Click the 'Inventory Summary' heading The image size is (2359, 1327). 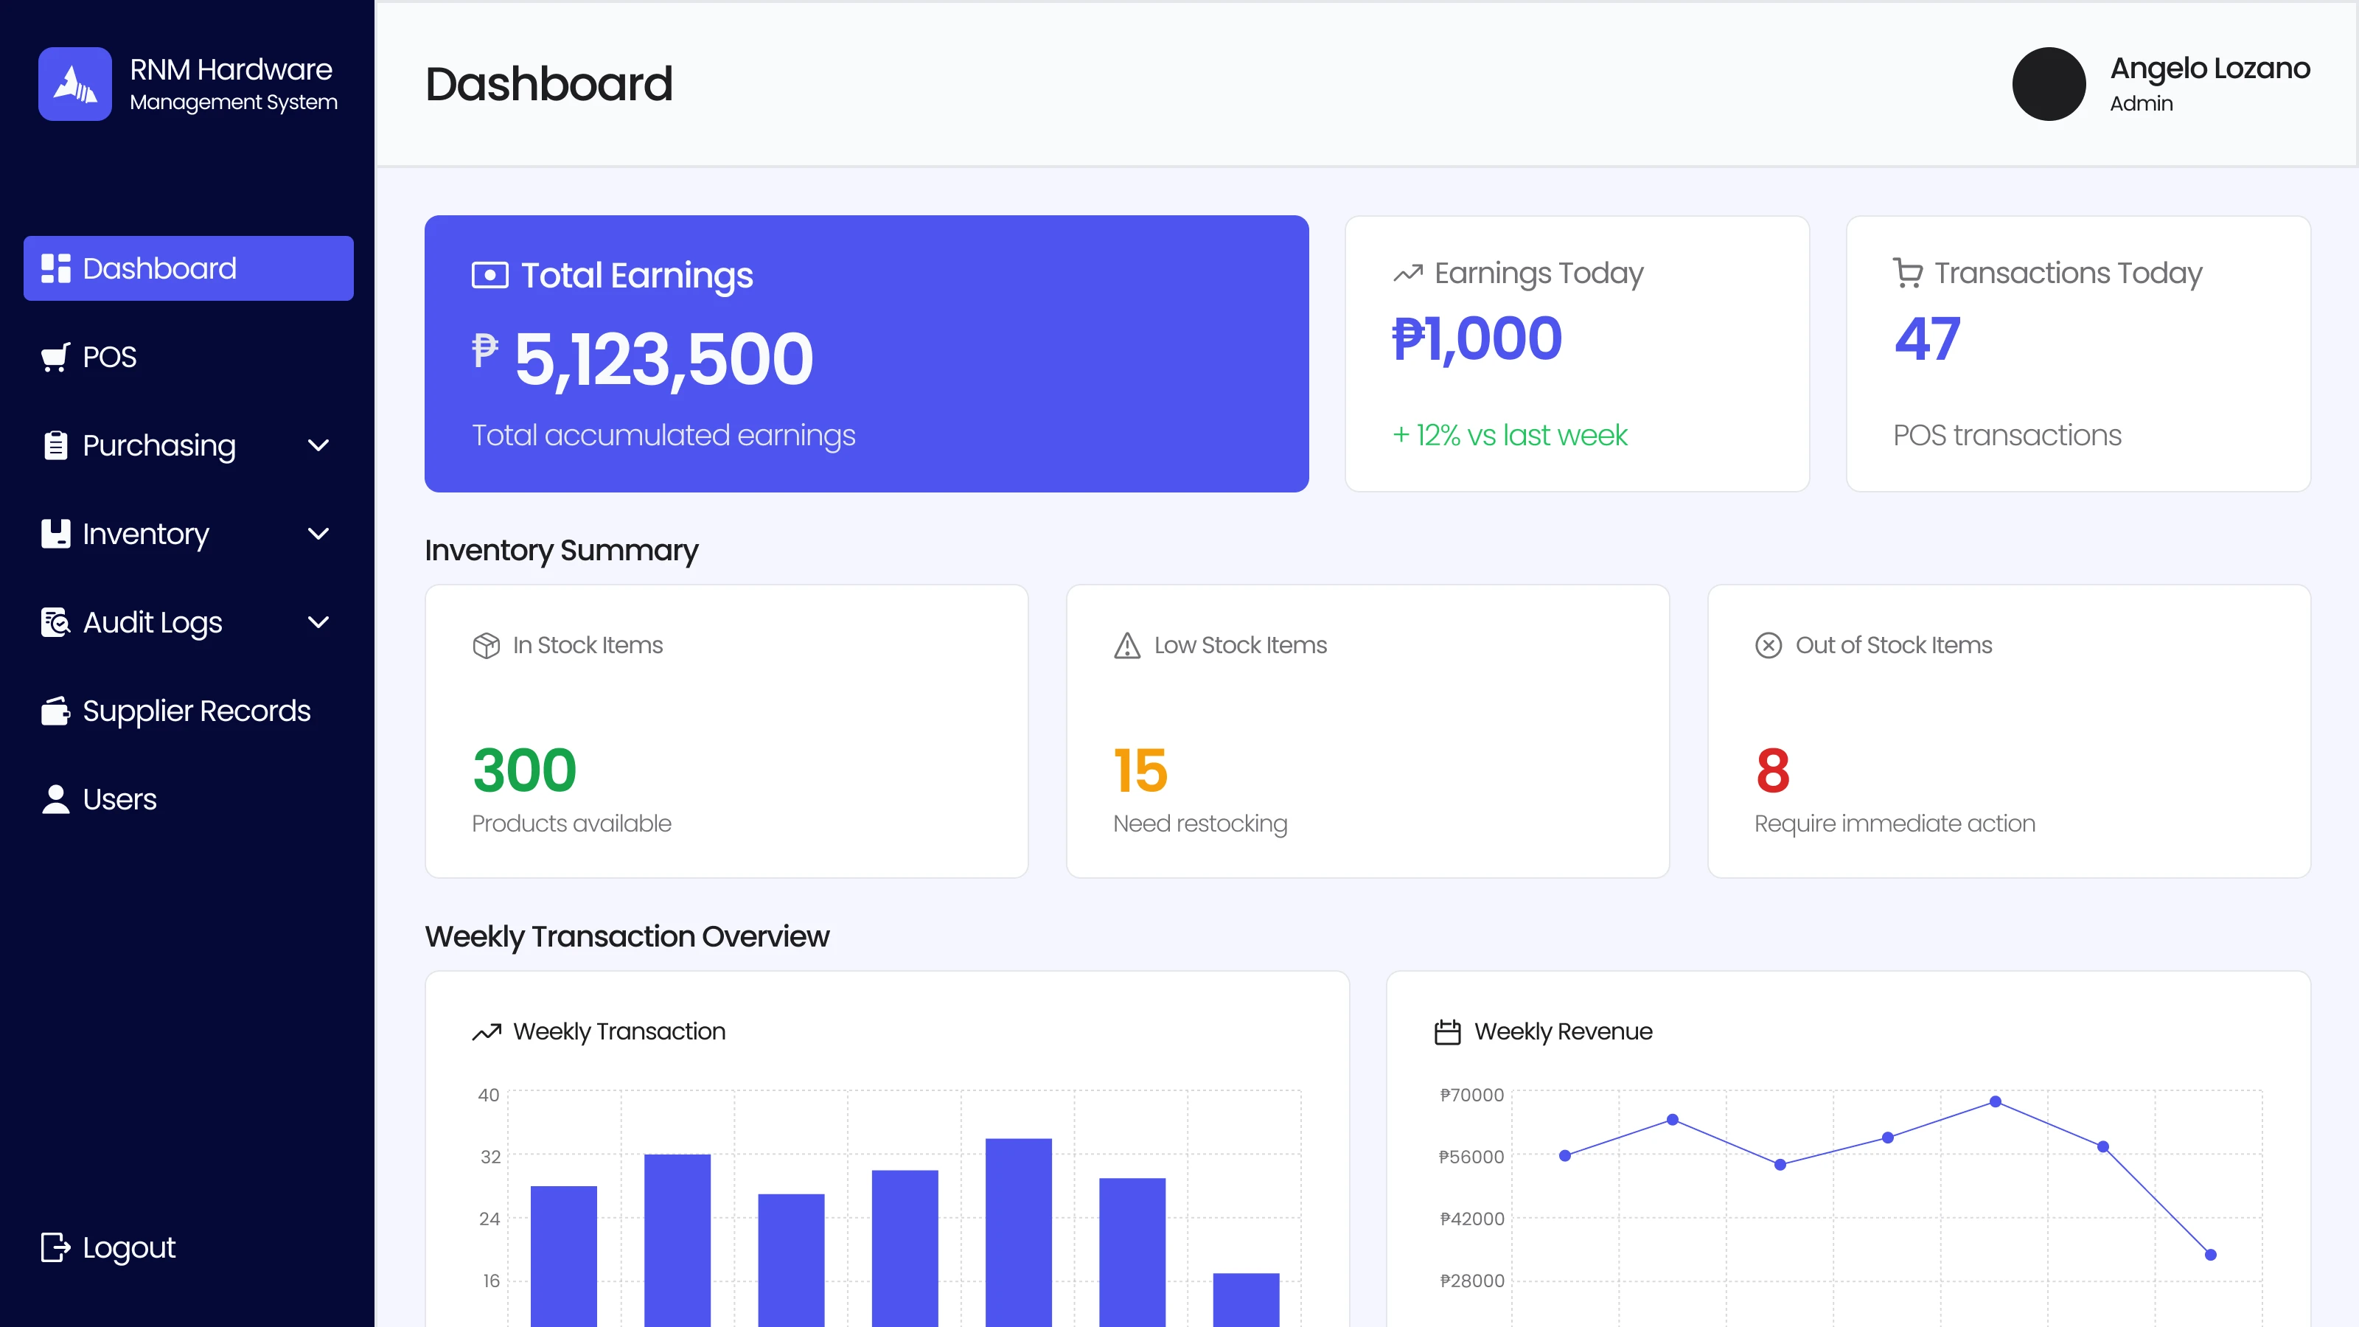coord(561,551)
